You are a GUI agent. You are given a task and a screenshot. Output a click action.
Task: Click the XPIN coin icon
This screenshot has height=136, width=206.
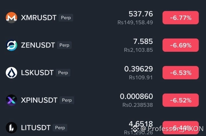(x=11, y=100)
